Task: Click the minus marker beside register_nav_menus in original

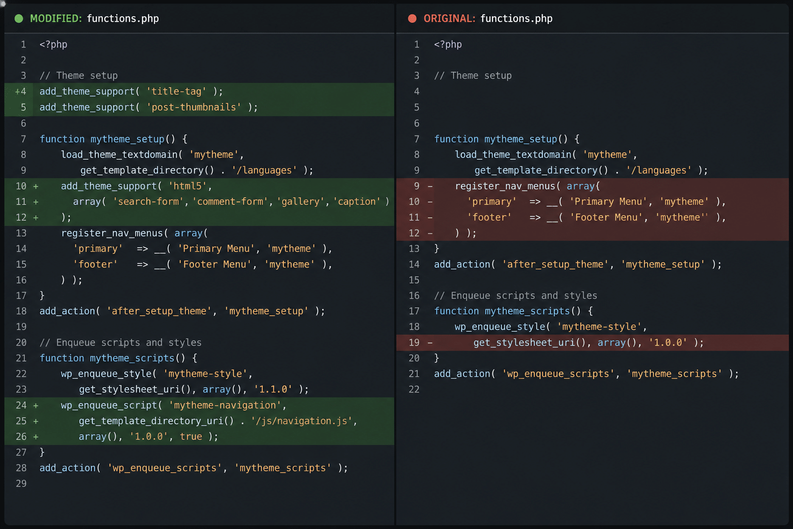Action: point(430,186)
